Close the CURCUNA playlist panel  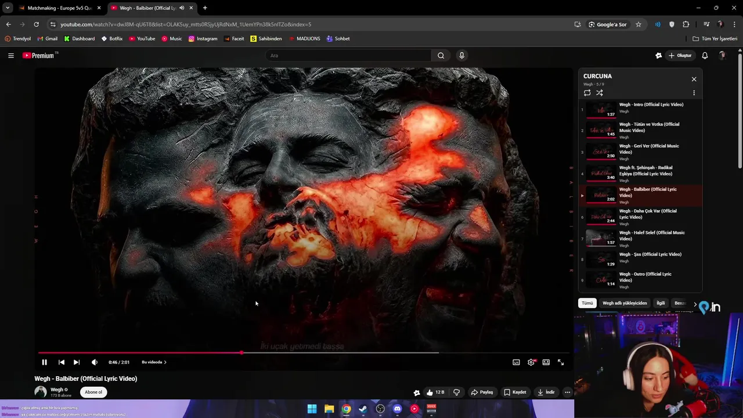(694, 79)
